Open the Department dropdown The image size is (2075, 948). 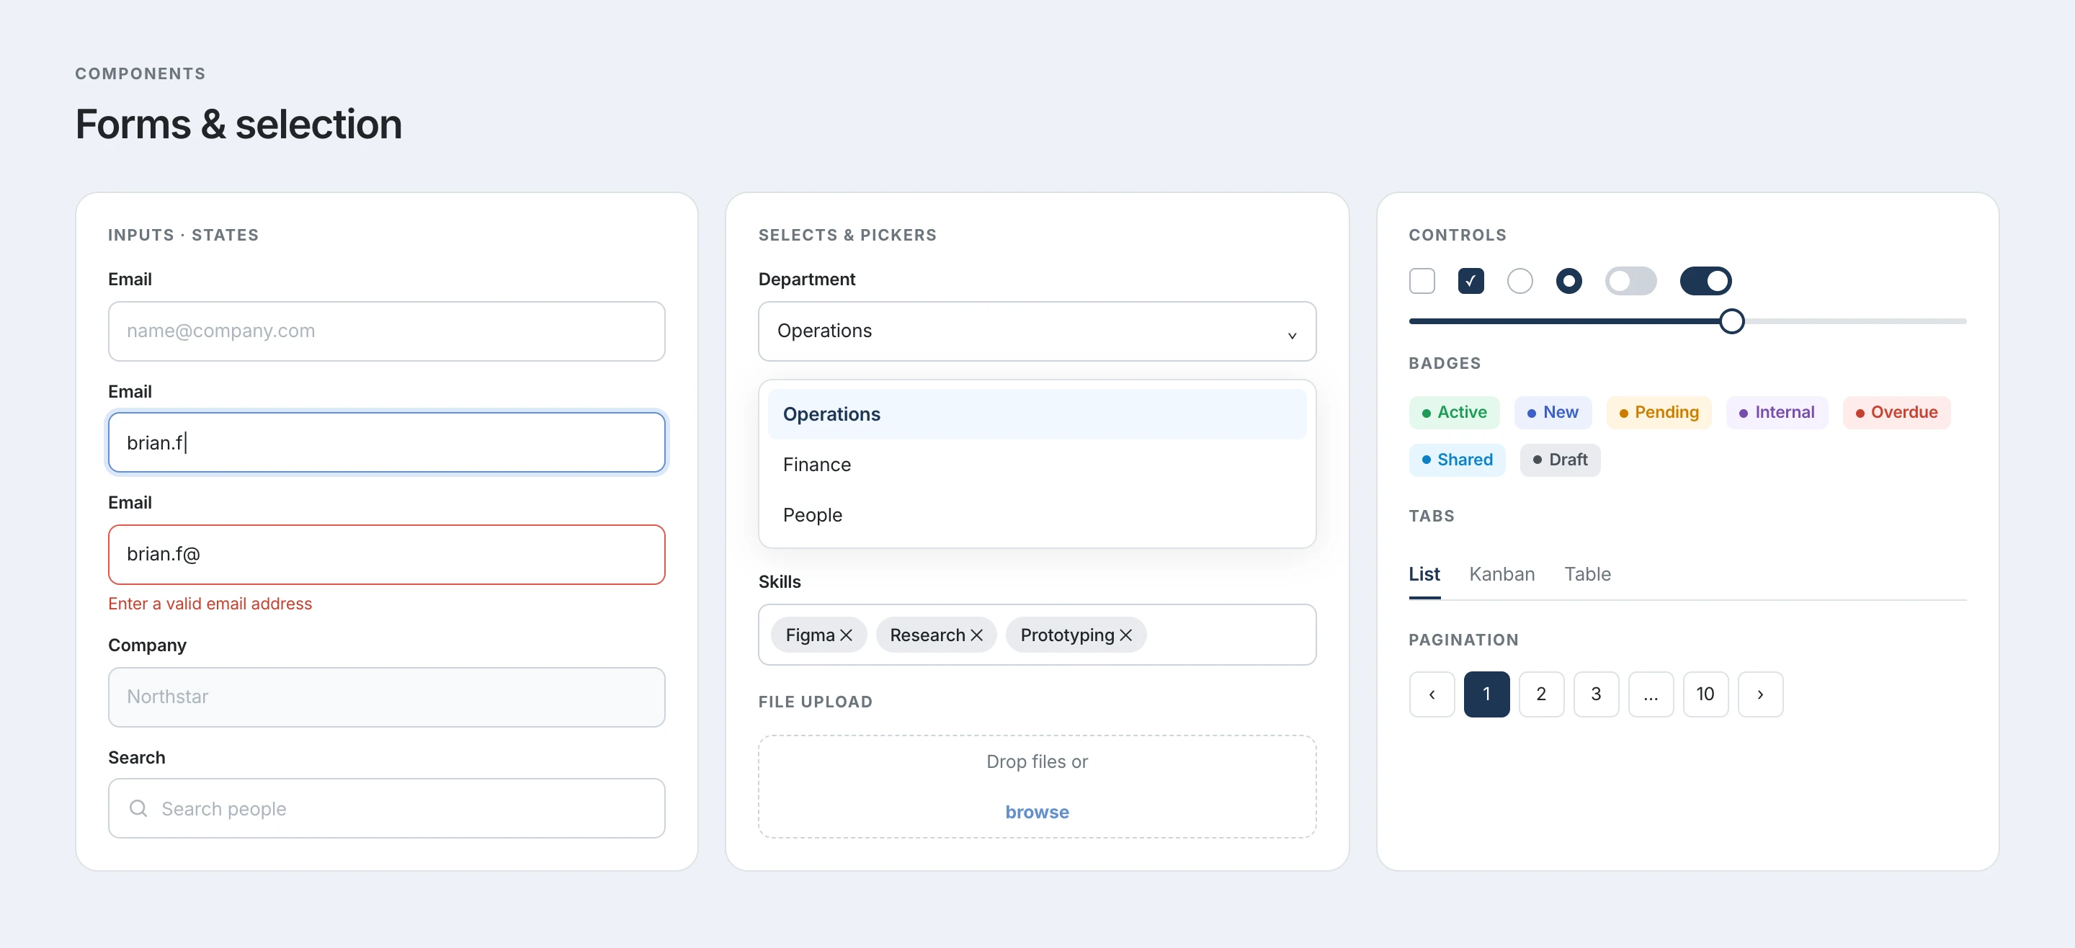1037,331
